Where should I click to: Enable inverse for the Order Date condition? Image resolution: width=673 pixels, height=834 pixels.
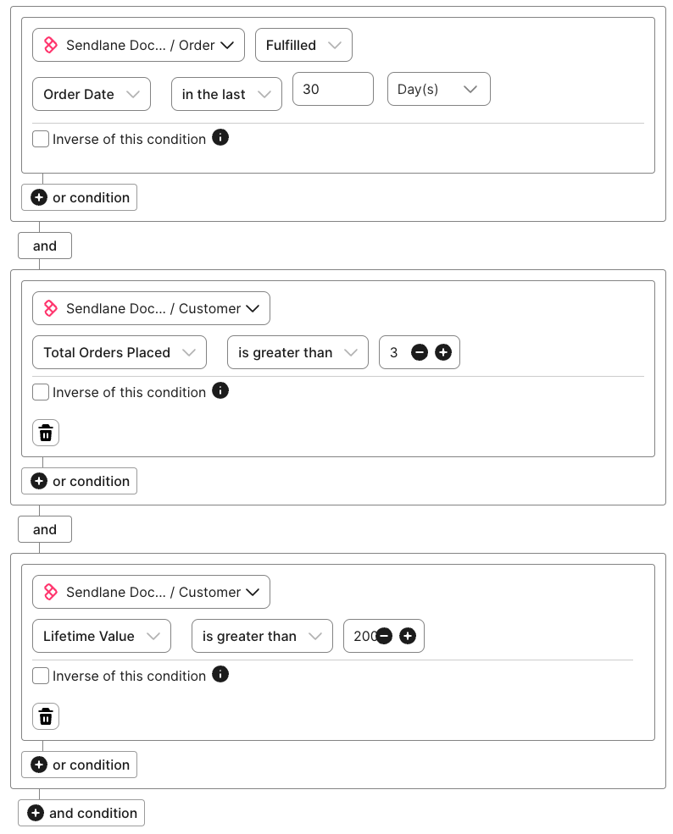pos(41,139)
